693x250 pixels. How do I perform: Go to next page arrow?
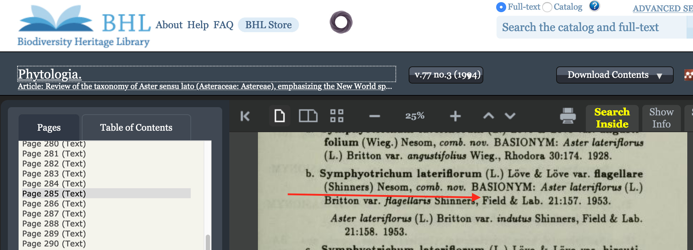pyautogui.click(x=510, y=116)
